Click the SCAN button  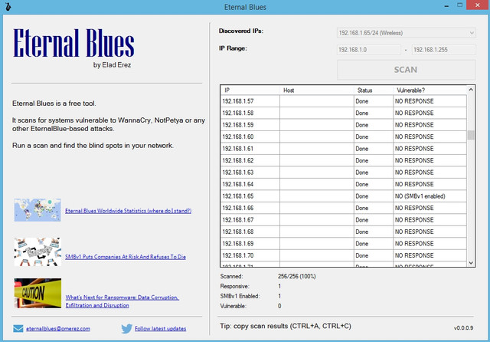click(x=407, y=70)
